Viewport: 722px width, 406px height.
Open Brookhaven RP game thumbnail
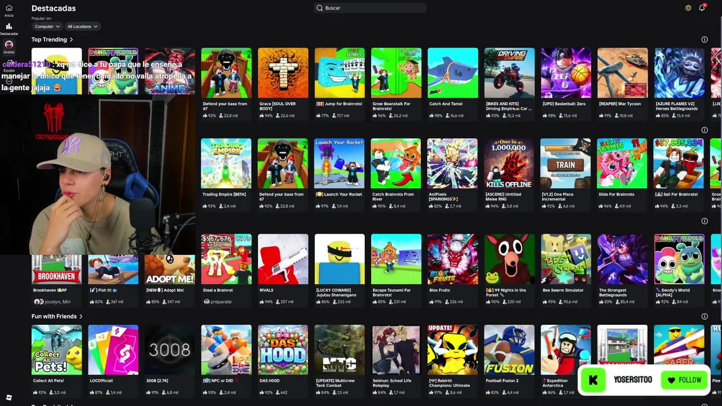click(56, 270)
